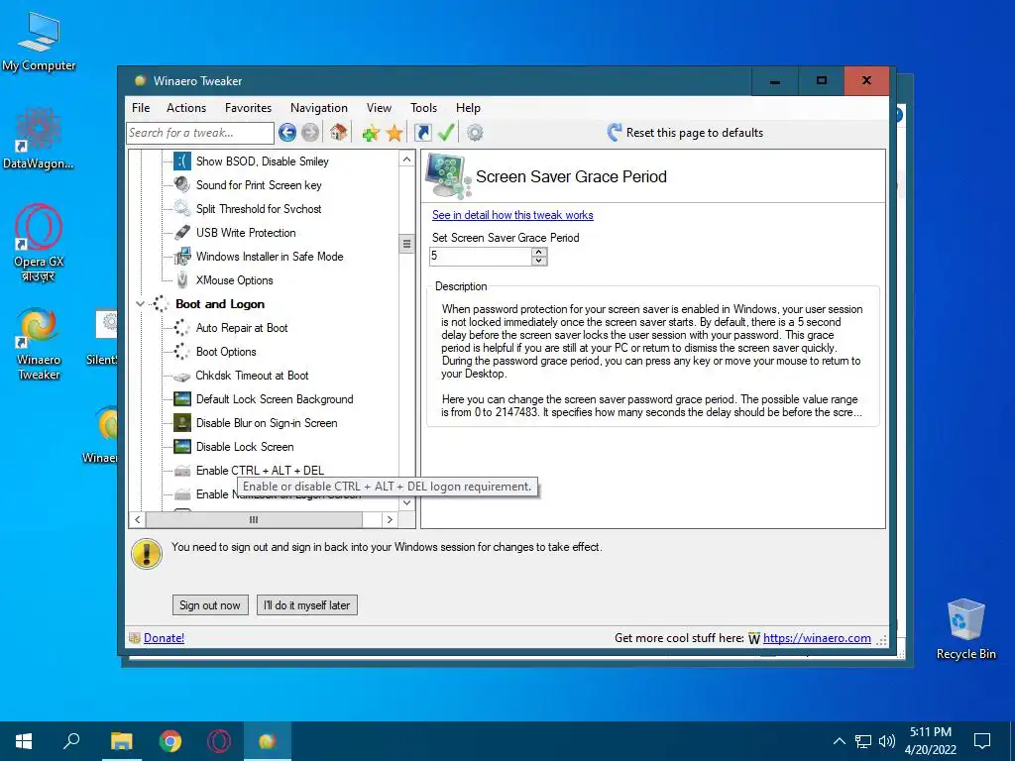1015x761 pixels.
Task: Select Split Threshold for Svchost item
Action: point(259,209)
